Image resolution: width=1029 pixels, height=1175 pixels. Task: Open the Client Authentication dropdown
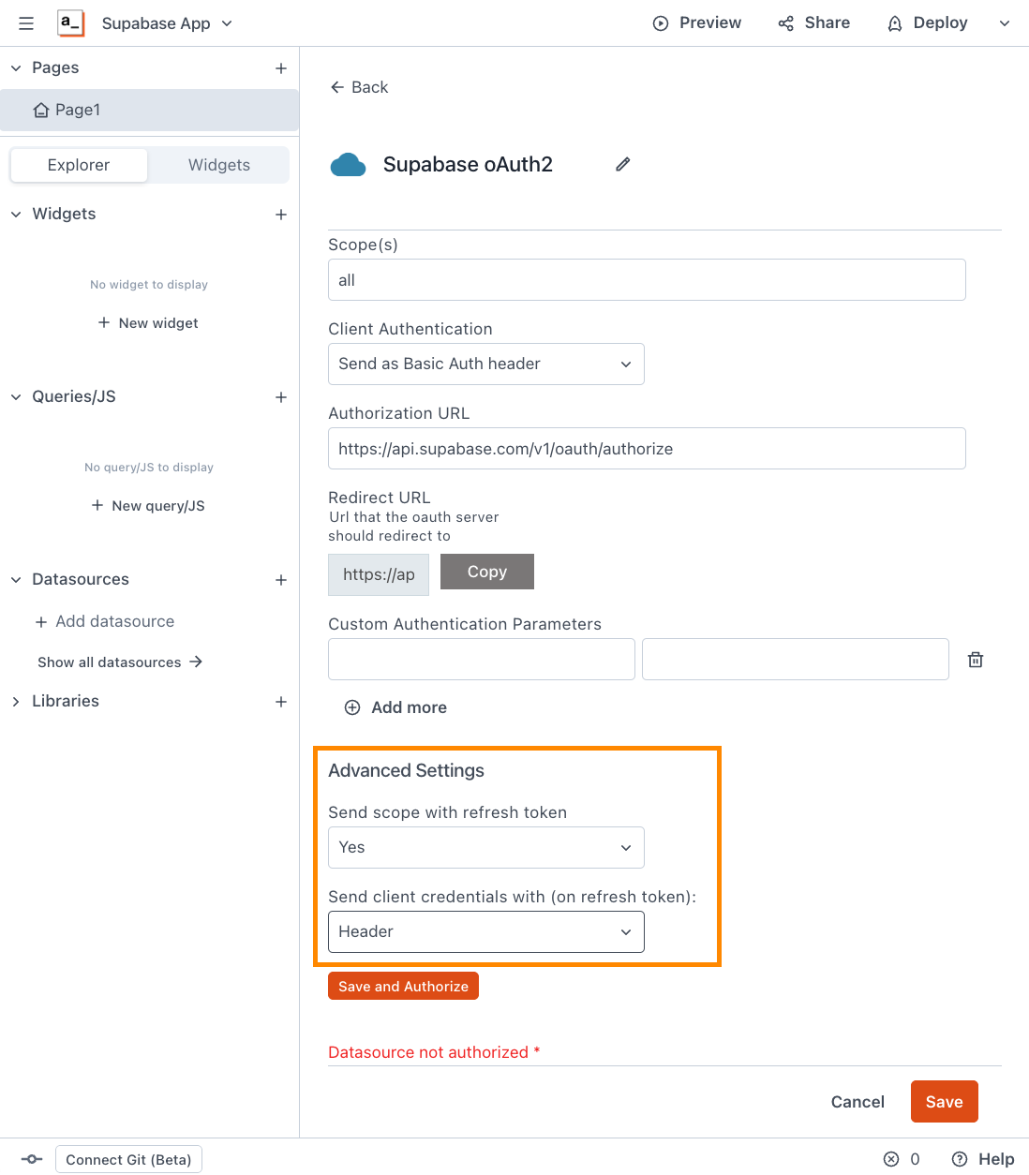[x=485, y=364]
